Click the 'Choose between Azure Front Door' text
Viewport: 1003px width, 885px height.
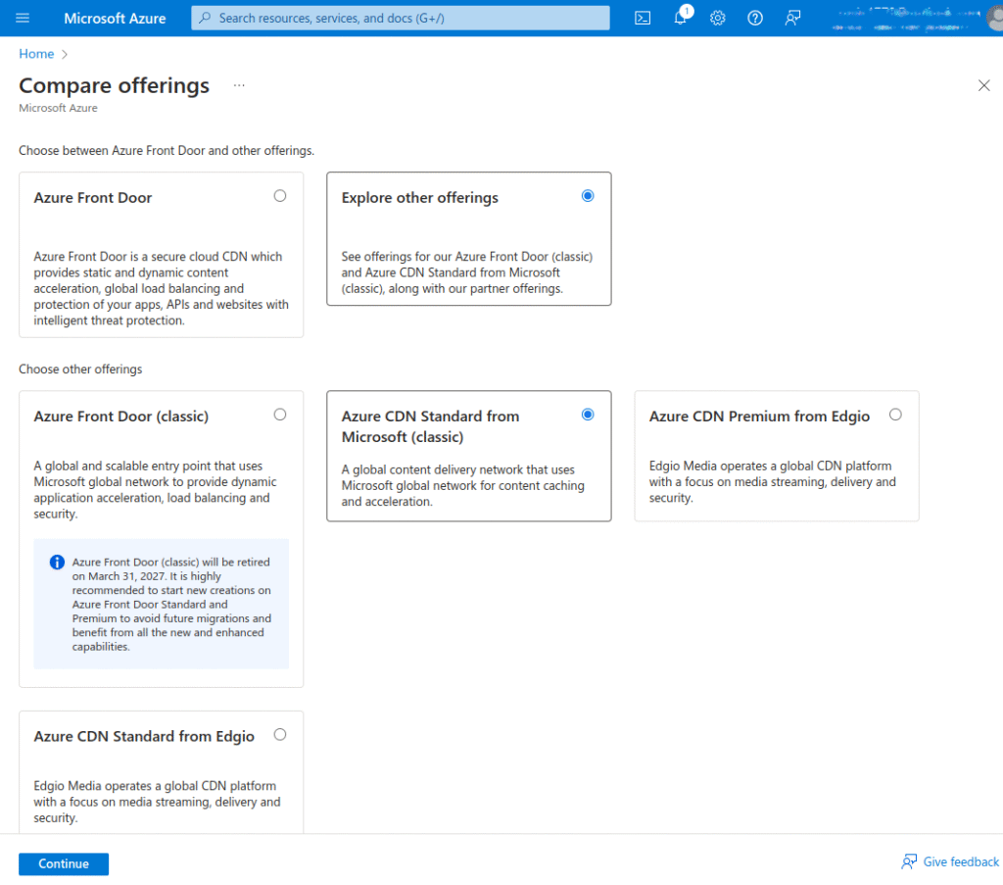(167, 150)
